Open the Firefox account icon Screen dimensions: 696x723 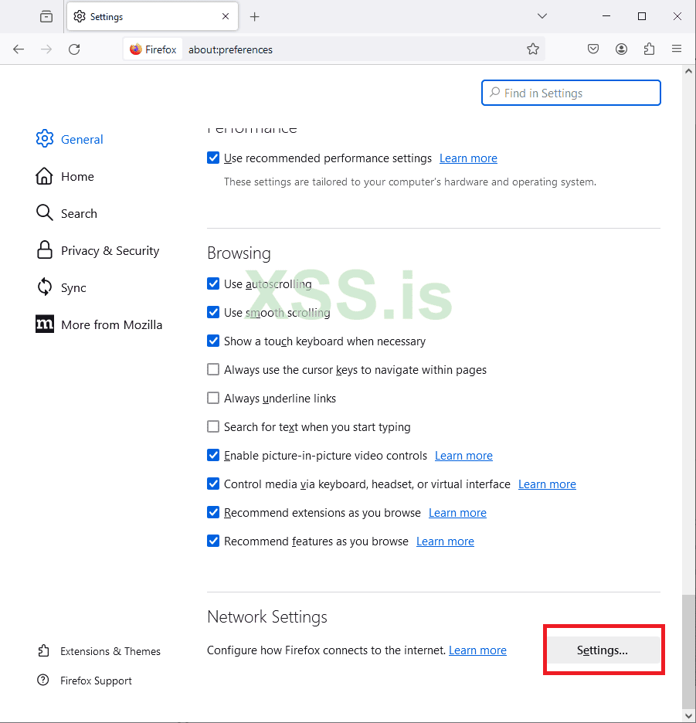(621, 49)
